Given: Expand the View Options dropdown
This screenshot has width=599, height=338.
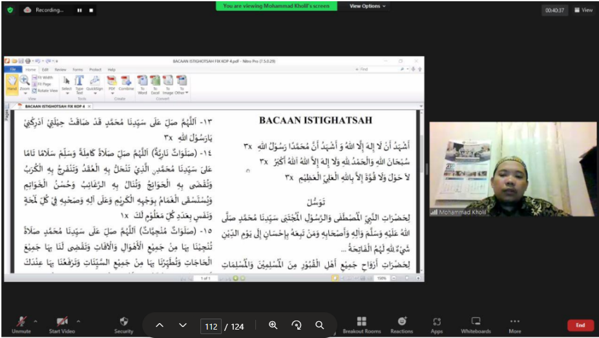Looking at the screenshot, I should tap(368, 6).
